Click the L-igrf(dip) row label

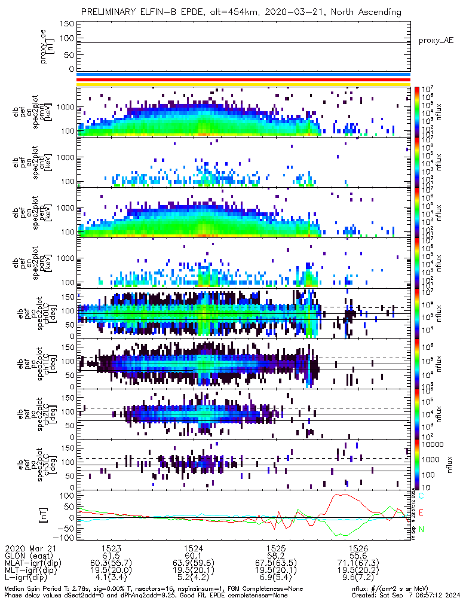point(29,579)
